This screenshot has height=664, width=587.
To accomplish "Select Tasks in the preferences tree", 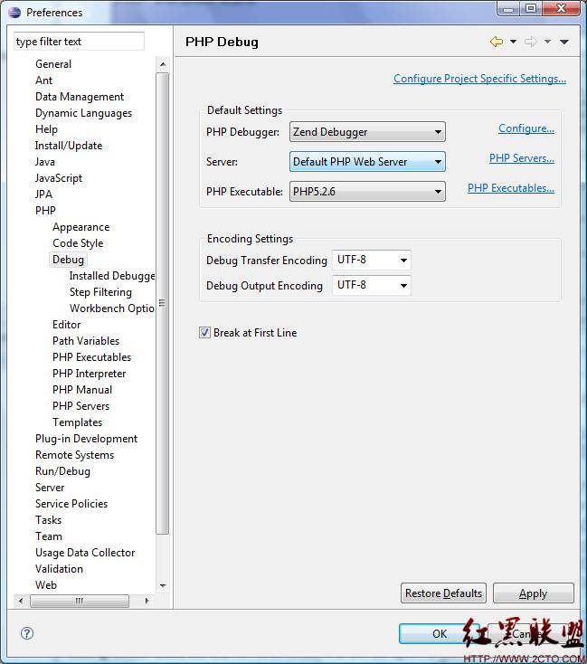I will [49, 520].
